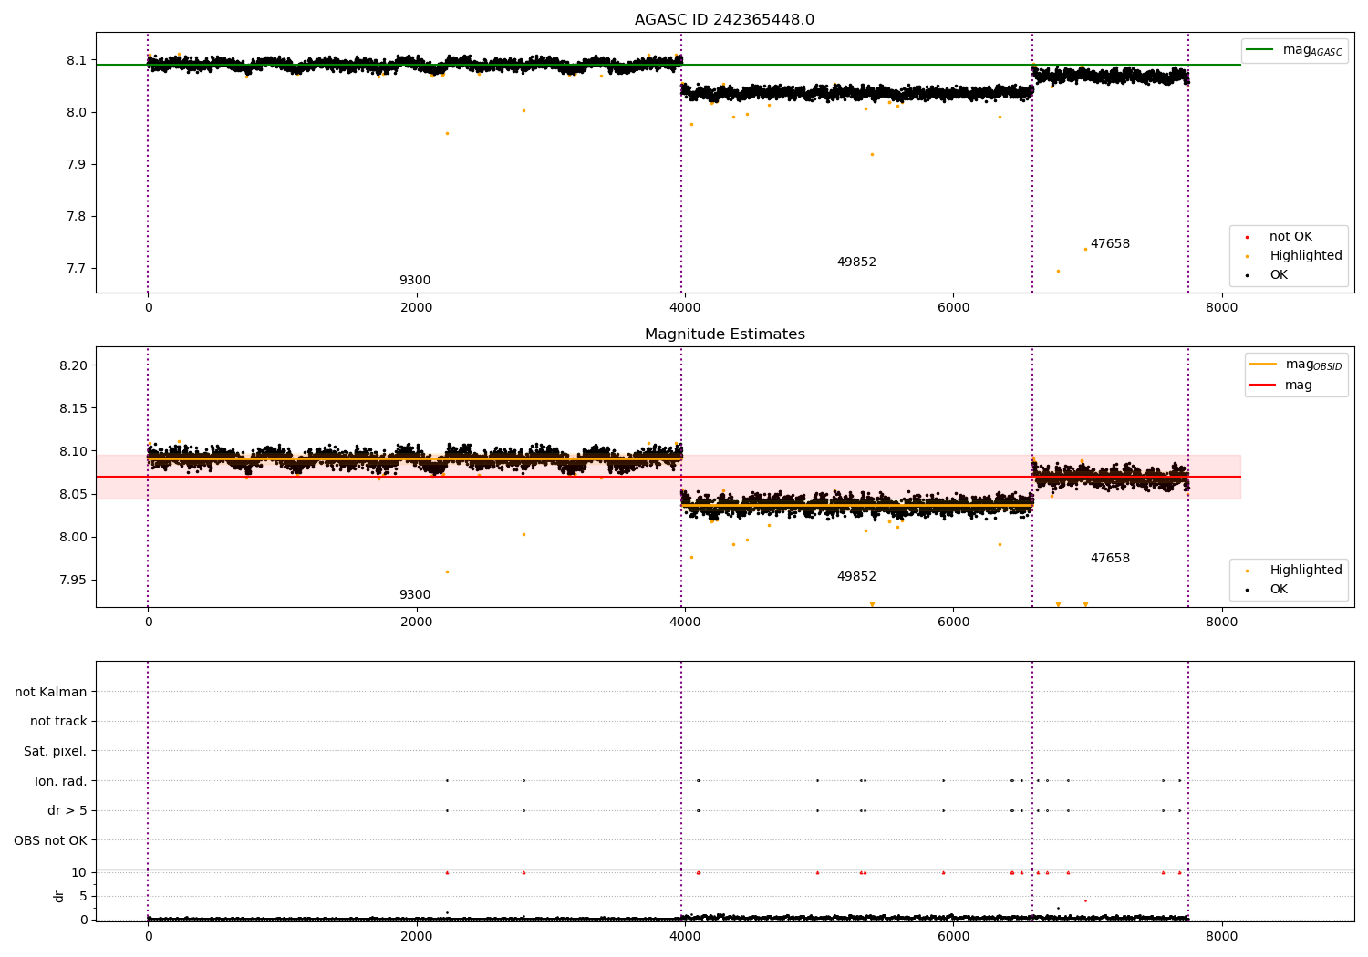The image size is (1368, 957).
Task: Click the '47658' annotation in the top plot
Action: (1110, 244)
